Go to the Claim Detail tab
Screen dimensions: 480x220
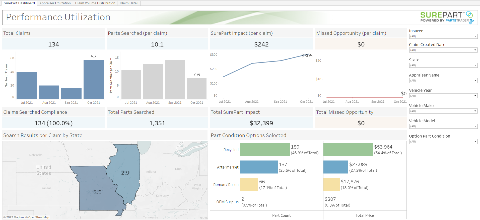coord(129,3)
